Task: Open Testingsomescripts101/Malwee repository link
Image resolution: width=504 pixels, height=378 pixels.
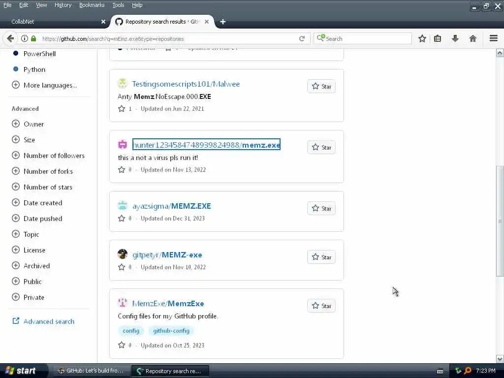Action: coord(186,84)
